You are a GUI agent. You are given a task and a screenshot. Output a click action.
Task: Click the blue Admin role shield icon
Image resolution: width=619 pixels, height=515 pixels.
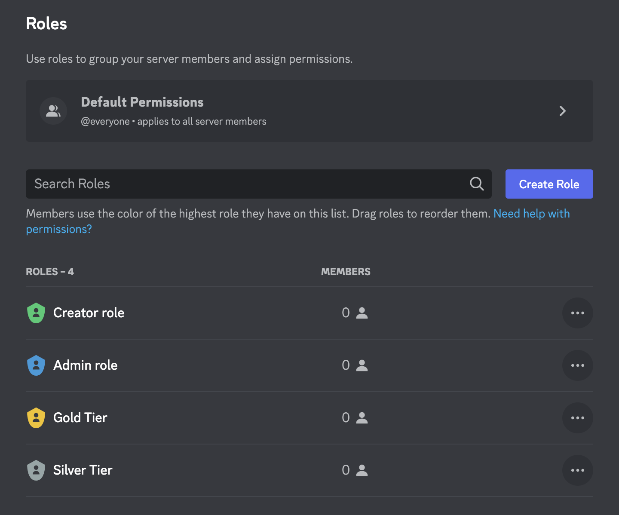click(x=36, y=365)
